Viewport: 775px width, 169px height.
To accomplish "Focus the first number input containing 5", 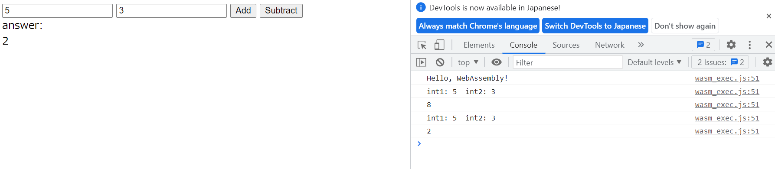I will (x=57, y=11).
